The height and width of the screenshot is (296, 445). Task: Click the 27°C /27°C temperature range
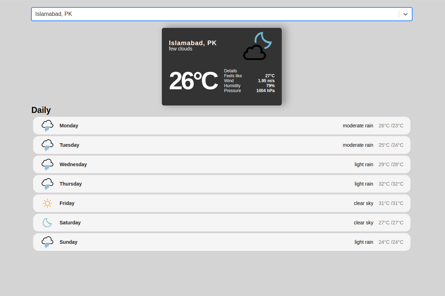click(391, 223)
